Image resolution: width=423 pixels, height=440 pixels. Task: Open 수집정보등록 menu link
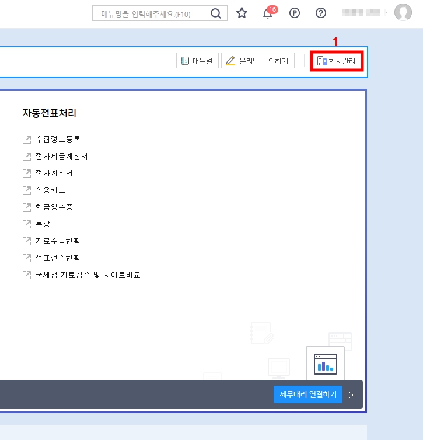58,139
